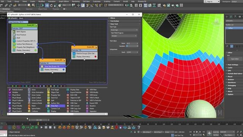Select the Actor Animation operator

pos(36,92)
